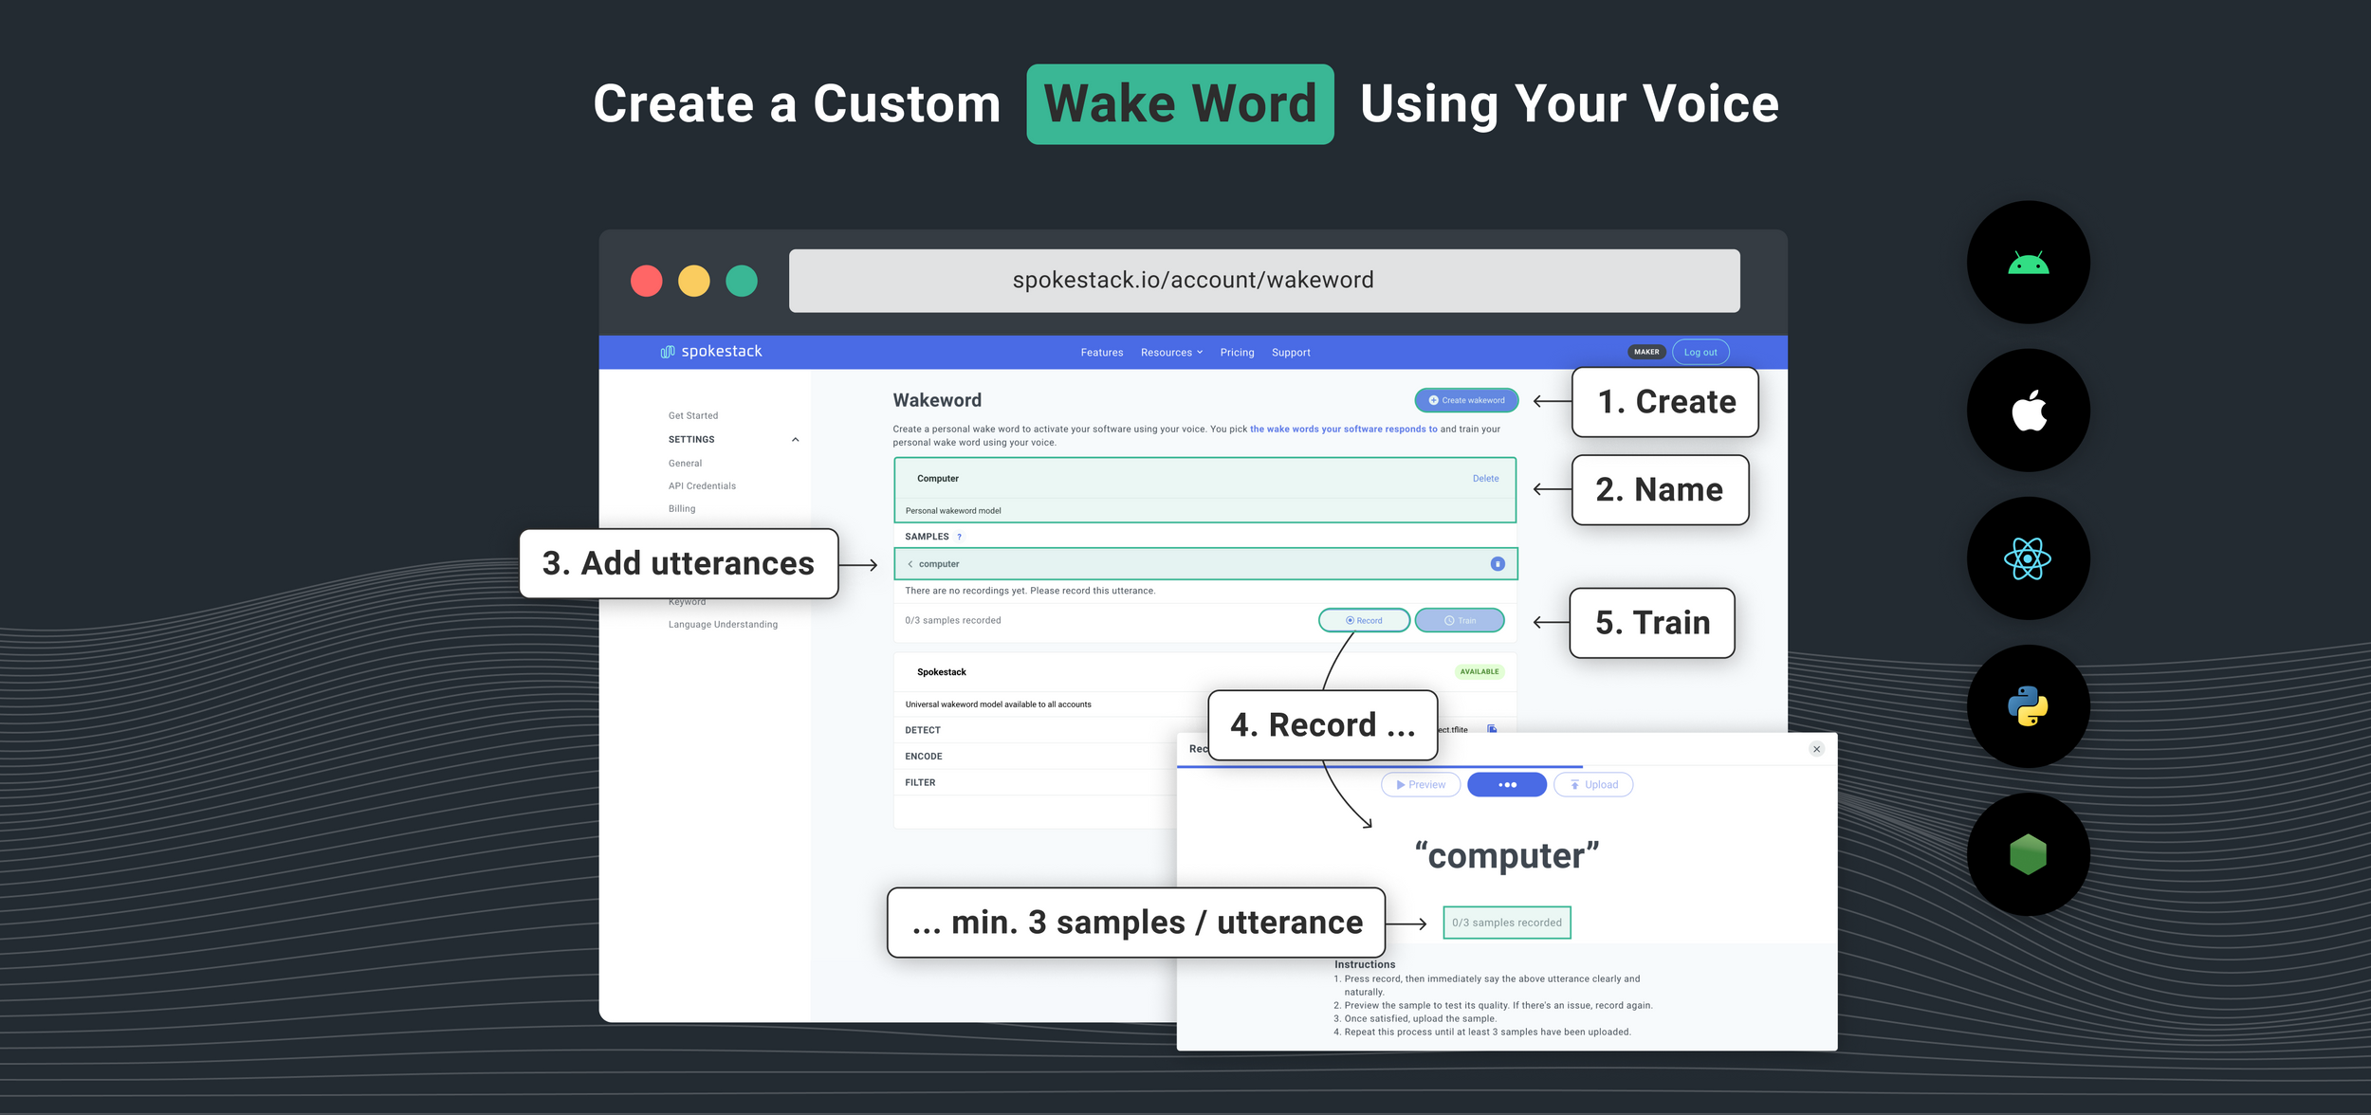Image resolution: width=2371 pixels, height=1115 pixels.
Task: Click Preview in the recording dialog
Action: click(x=1421, y=785)
